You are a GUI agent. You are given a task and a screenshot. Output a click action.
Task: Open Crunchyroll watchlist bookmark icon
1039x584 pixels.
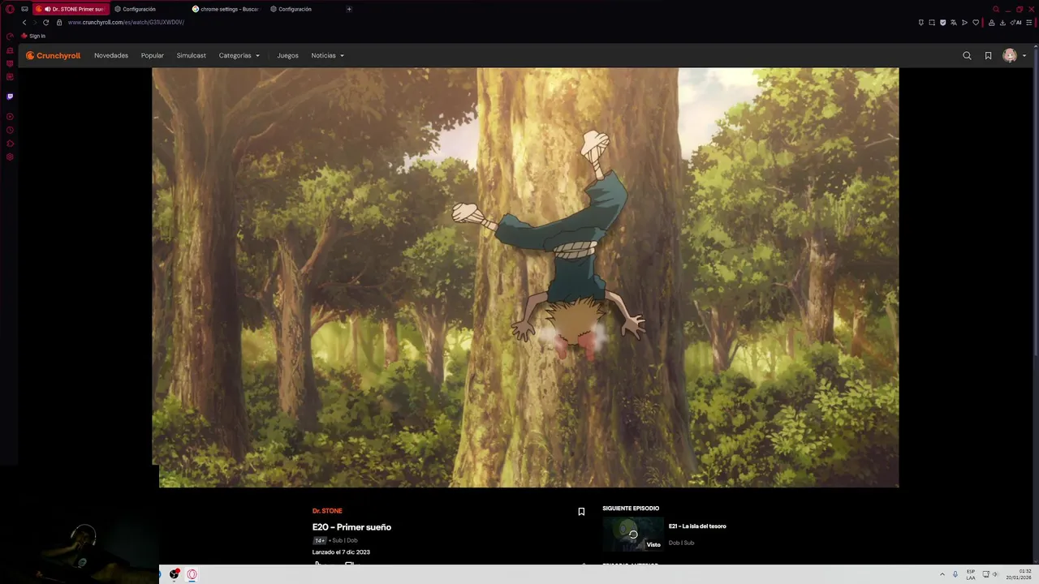988,56
